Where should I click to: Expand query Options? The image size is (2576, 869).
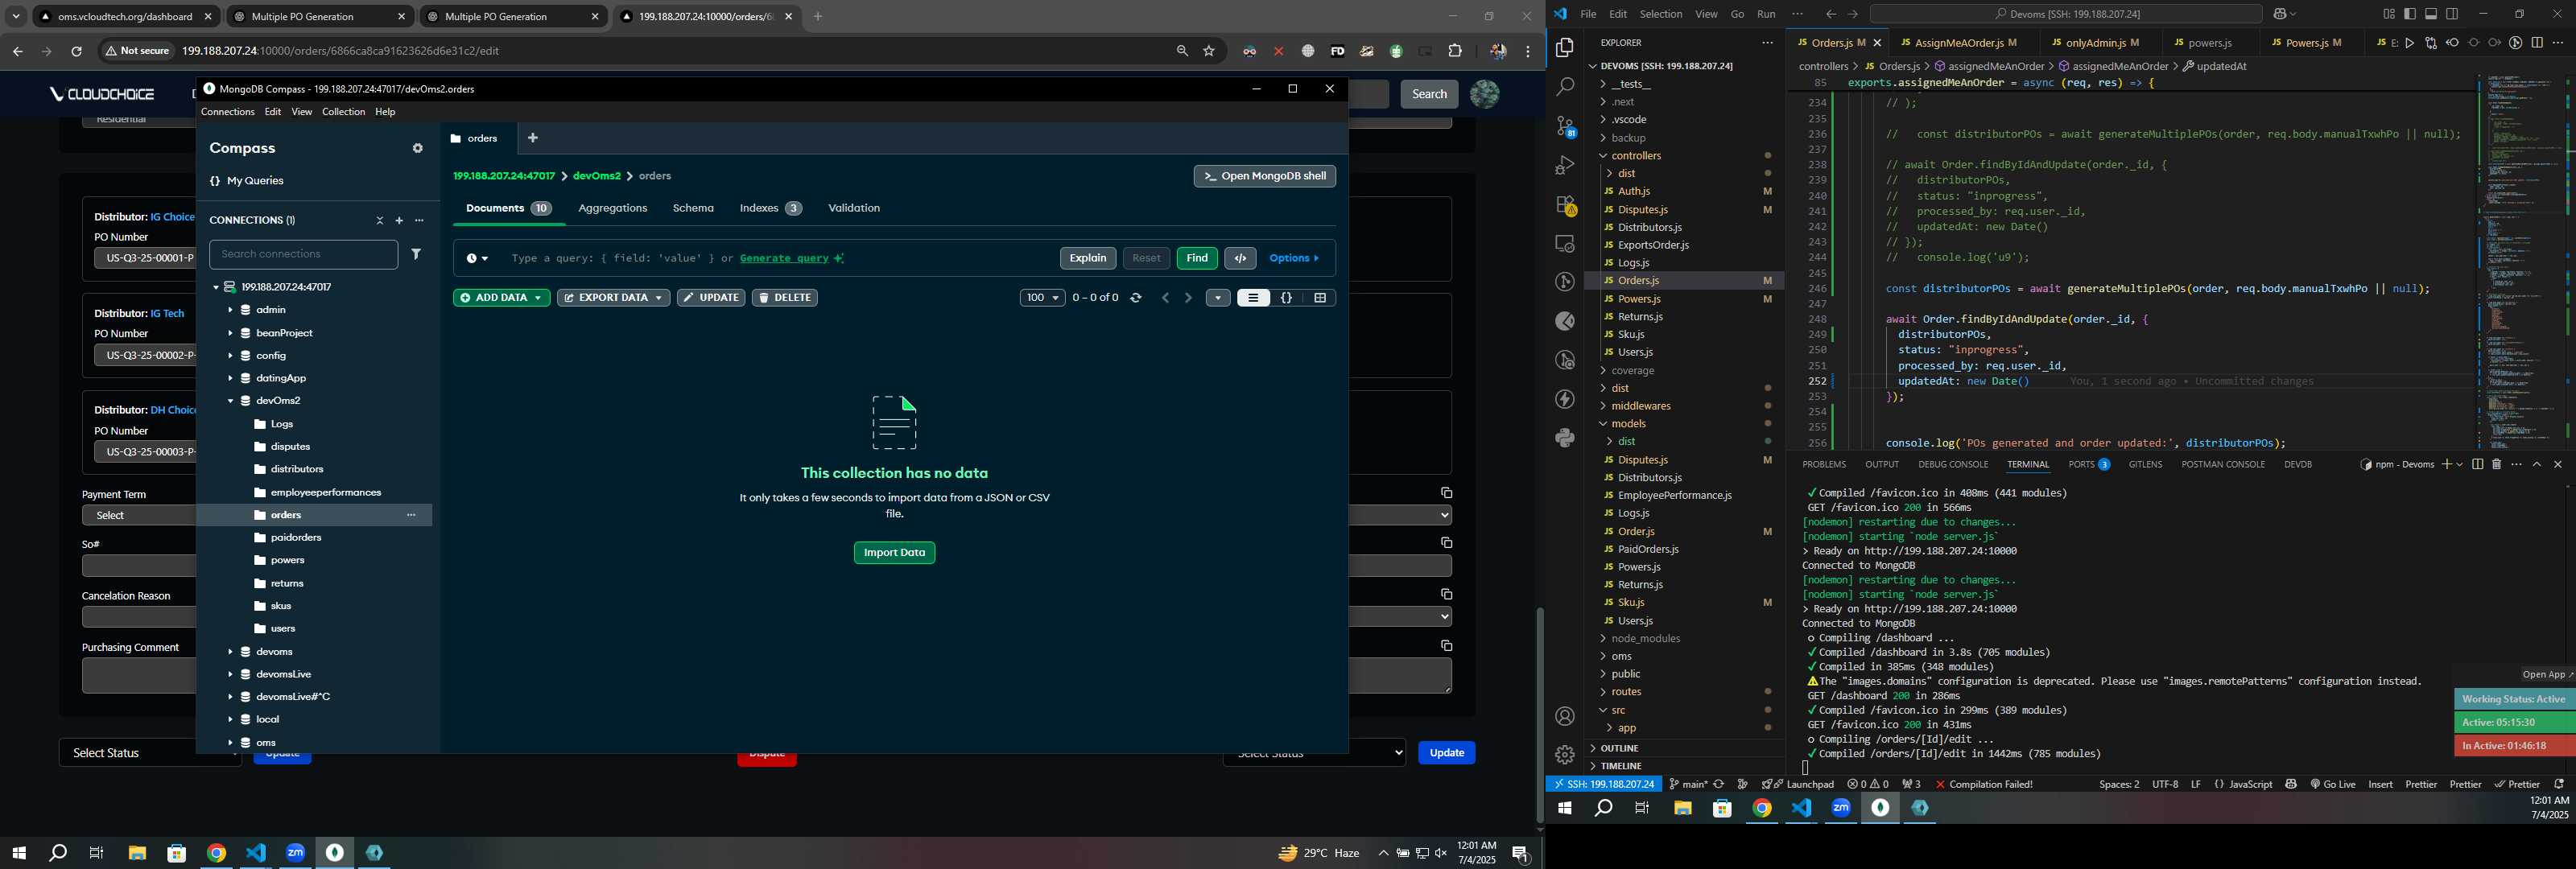pyautogui.click(x=1294, y=258)
